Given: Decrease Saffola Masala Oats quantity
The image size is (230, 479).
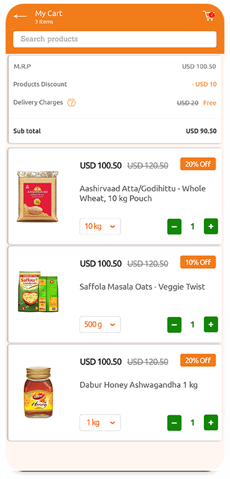Looking at the screenshot, I should [174, 324].
